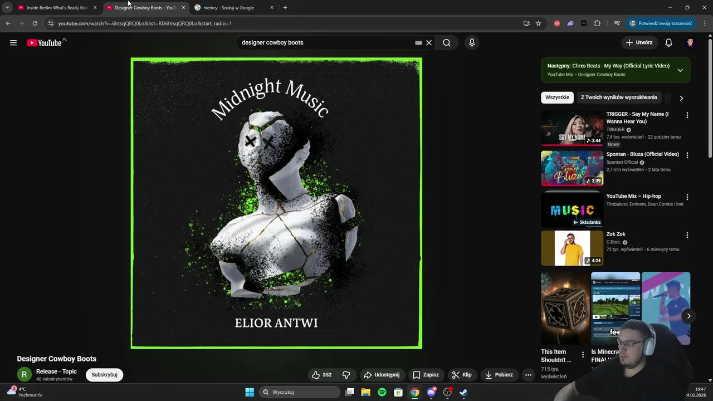Image resolution: width=713 pixels, height=401 pixels.
Task: Like the video with thumbs up 352
Action: click(x=322, y=375)
